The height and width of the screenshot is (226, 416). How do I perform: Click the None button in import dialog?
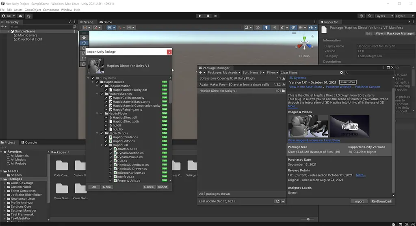click(107, 187)
